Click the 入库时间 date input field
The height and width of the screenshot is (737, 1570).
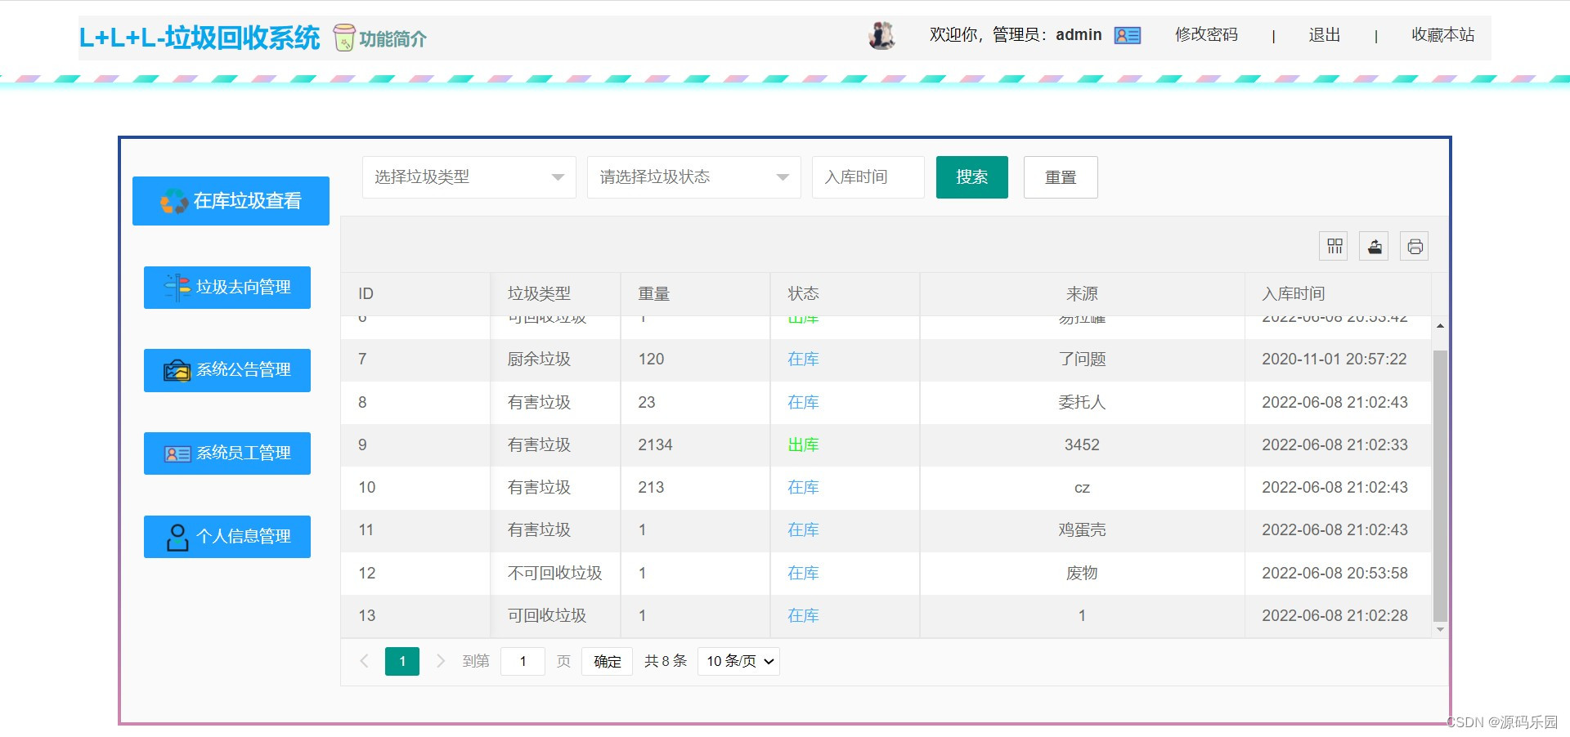pyautogui.click(x=867, y=176)
